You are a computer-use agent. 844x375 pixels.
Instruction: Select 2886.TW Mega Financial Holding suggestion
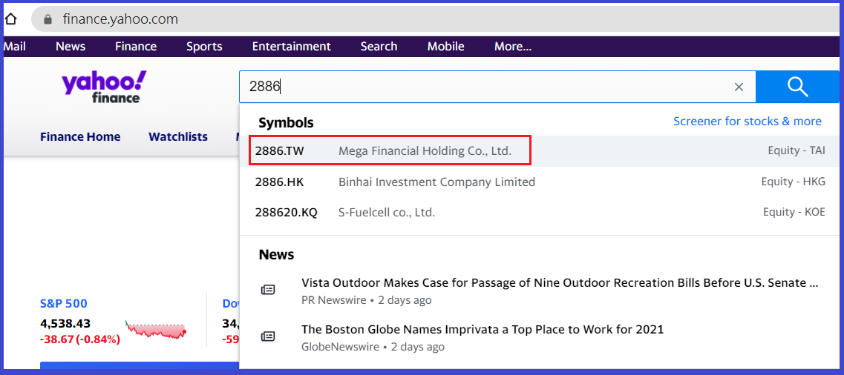pos(540,151)
